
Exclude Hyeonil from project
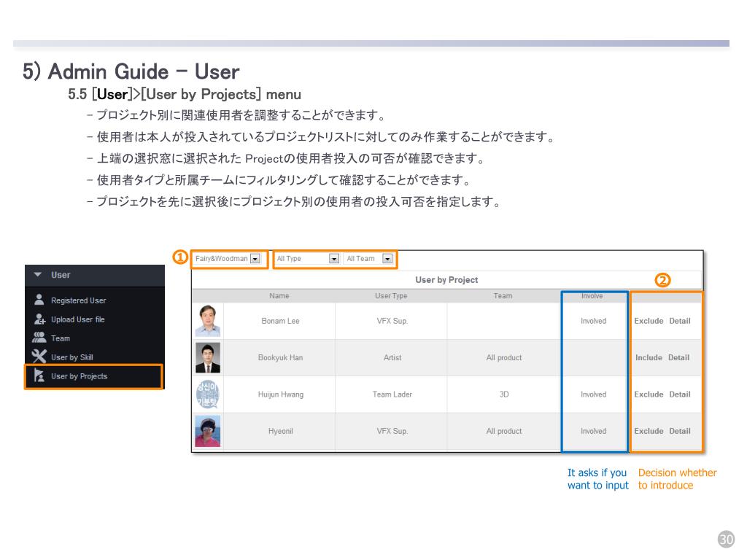point(649,431)
